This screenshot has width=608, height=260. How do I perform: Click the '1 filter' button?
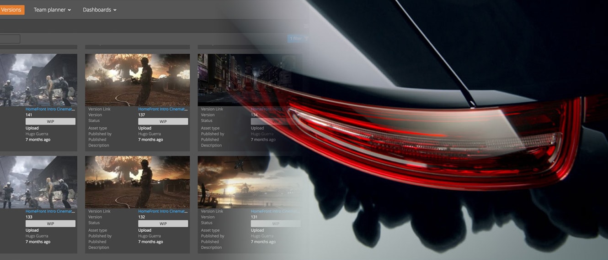298,39
